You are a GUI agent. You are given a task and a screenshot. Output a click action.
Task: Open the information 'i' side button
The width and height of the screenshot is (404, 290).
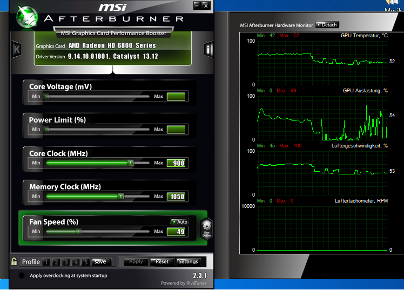pyautogui.click(x=208, y=49)
